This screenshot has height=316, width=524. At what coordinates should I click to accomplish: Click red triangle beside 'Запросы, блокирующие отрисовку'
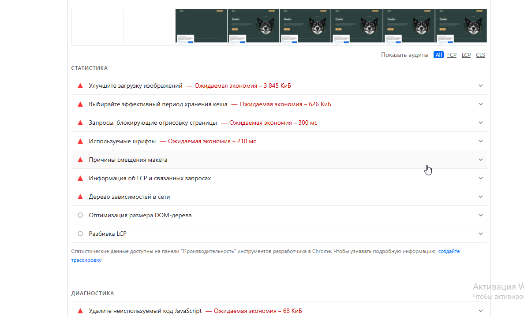point(80,123)
